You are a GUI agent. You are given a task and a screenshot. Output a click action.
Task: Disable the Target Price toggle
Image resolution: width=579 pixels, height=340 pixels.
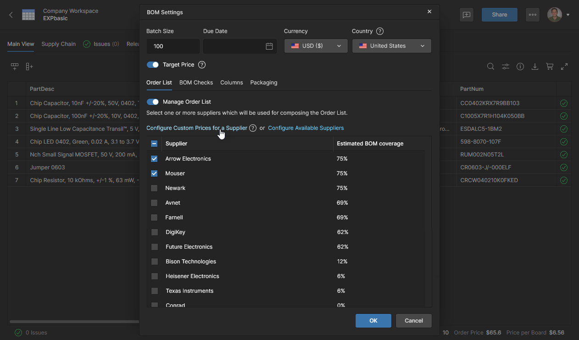(x=152, y=65)
